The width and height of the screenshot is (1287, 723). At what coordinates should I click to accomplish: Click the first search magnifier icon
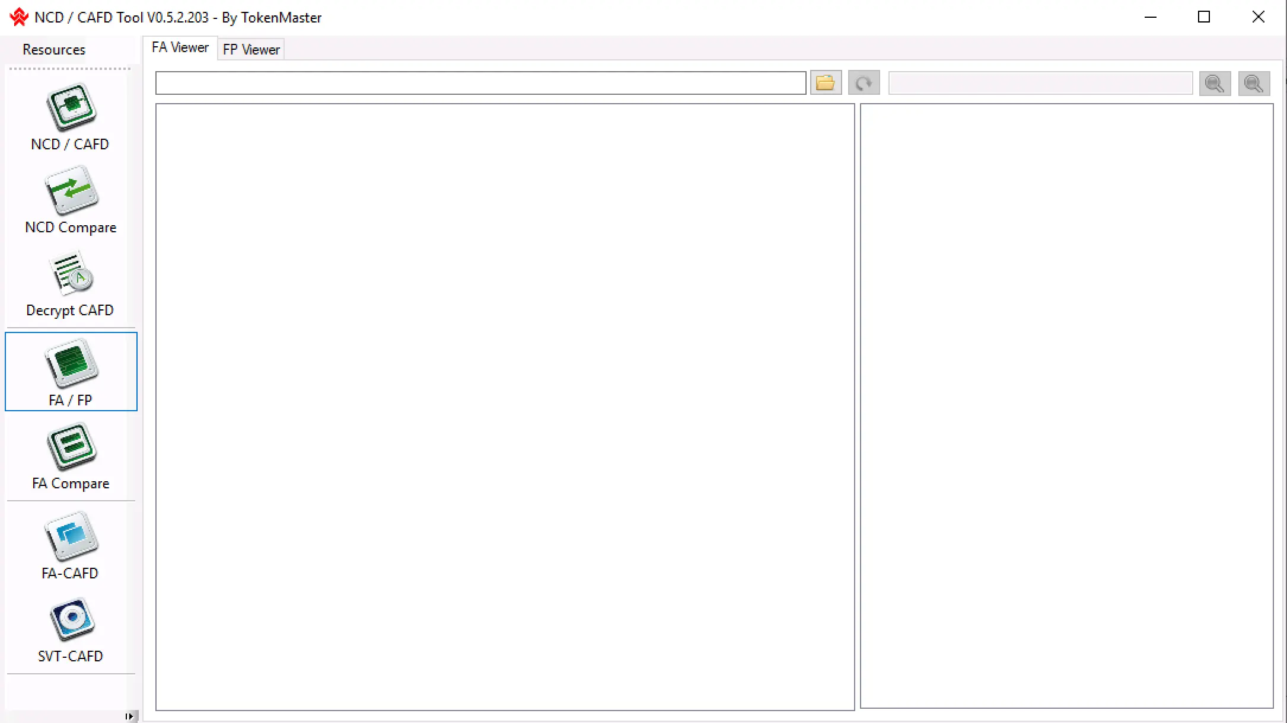pos(1214,84)
